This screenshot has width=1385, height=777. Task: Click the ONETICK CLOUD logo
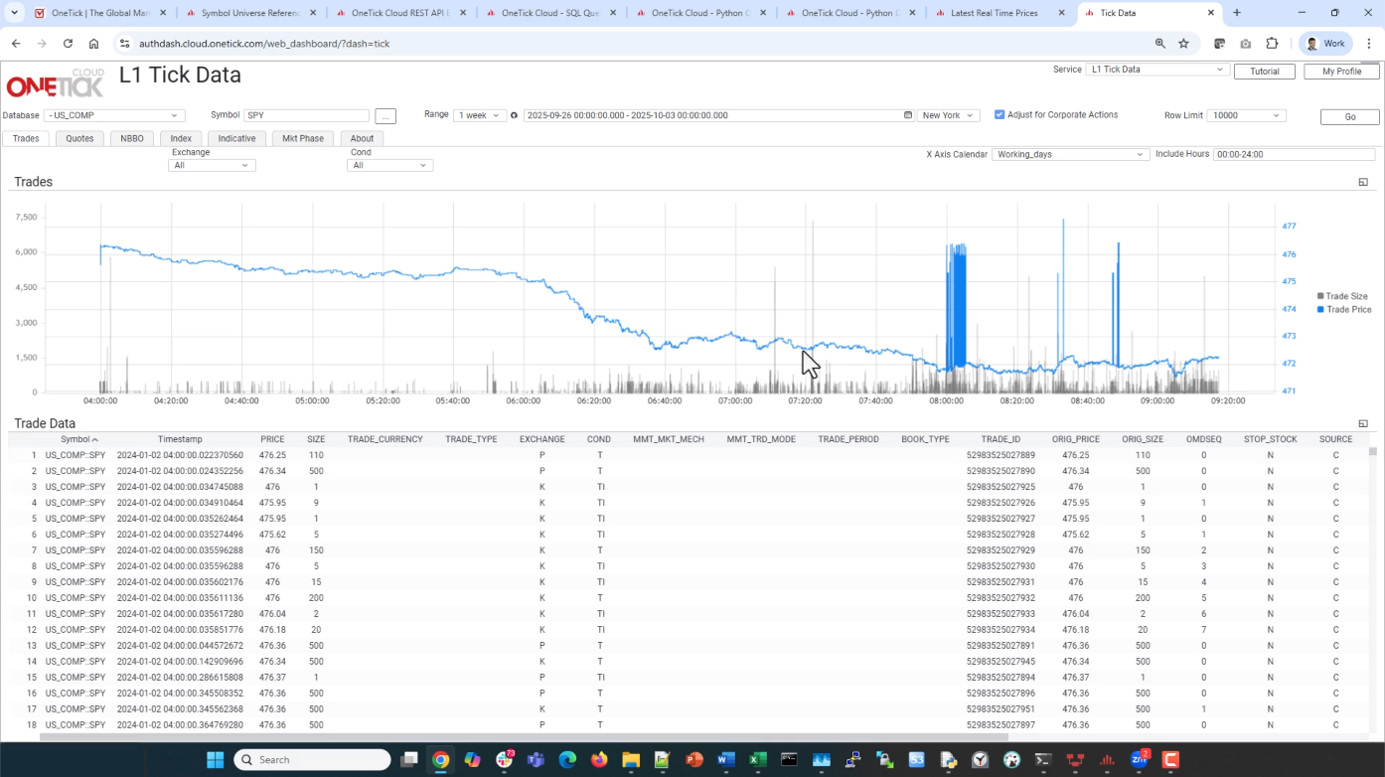point(55,84)
